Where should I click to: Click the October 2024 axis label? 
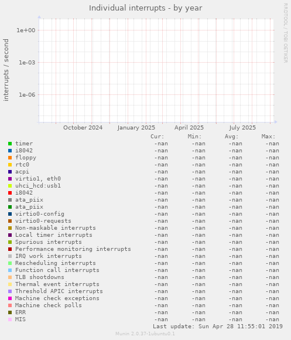(83, 128)
